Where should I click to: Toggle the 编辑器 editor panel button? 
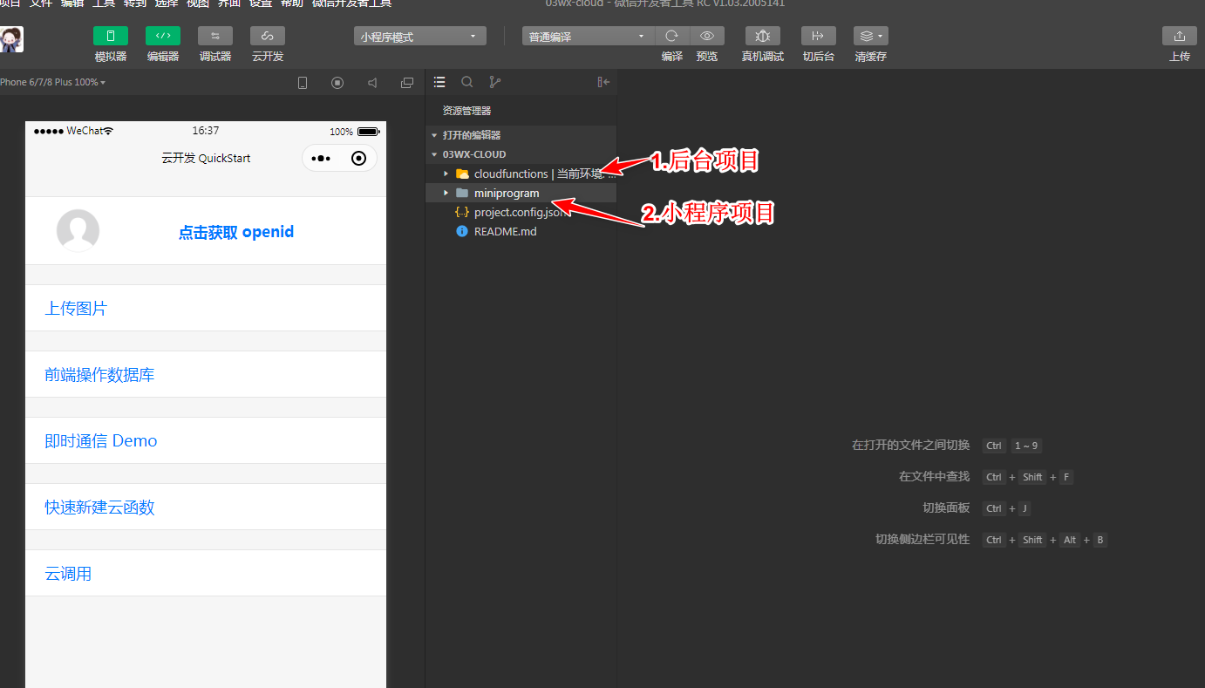tap(163, 36)
